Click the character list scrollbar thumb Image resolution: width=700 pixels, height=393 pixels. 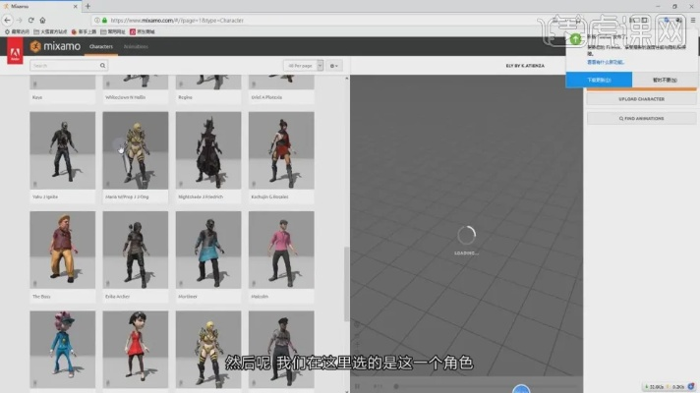tap(346, 284)
